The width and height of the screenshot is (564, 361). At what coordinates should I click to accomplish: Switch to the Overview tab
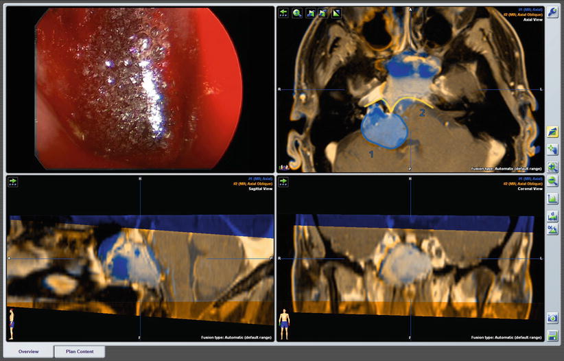[x=28, y=351]
